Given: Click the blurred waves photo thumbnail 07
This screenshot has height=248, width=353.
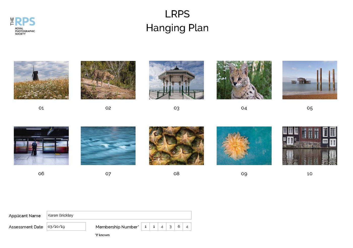Looking at the screenshot, I should point(108,146).
